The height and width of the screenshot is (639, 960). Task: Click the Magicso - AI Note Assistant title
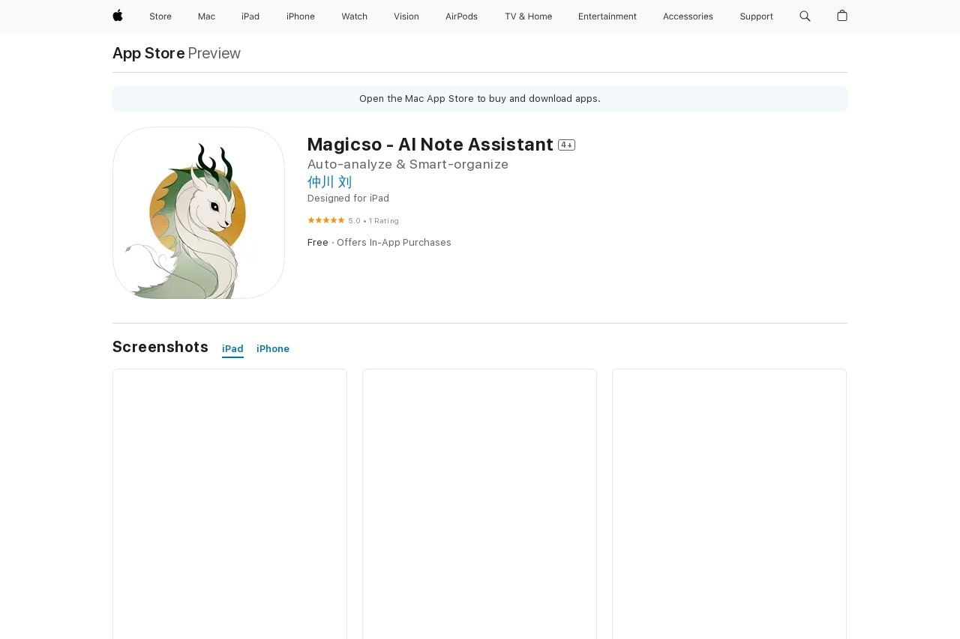click(430, 145)
